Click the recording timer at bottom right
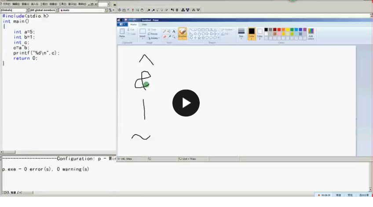The width and height of the screenshot is (373, 207). pos(325,195)
